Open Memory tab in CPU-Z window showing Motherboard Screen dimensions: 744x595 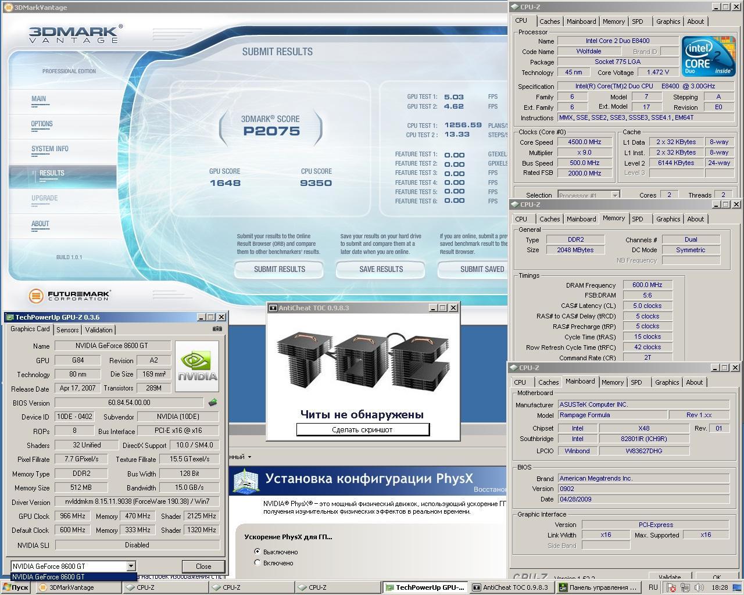[x=613, y=382]
